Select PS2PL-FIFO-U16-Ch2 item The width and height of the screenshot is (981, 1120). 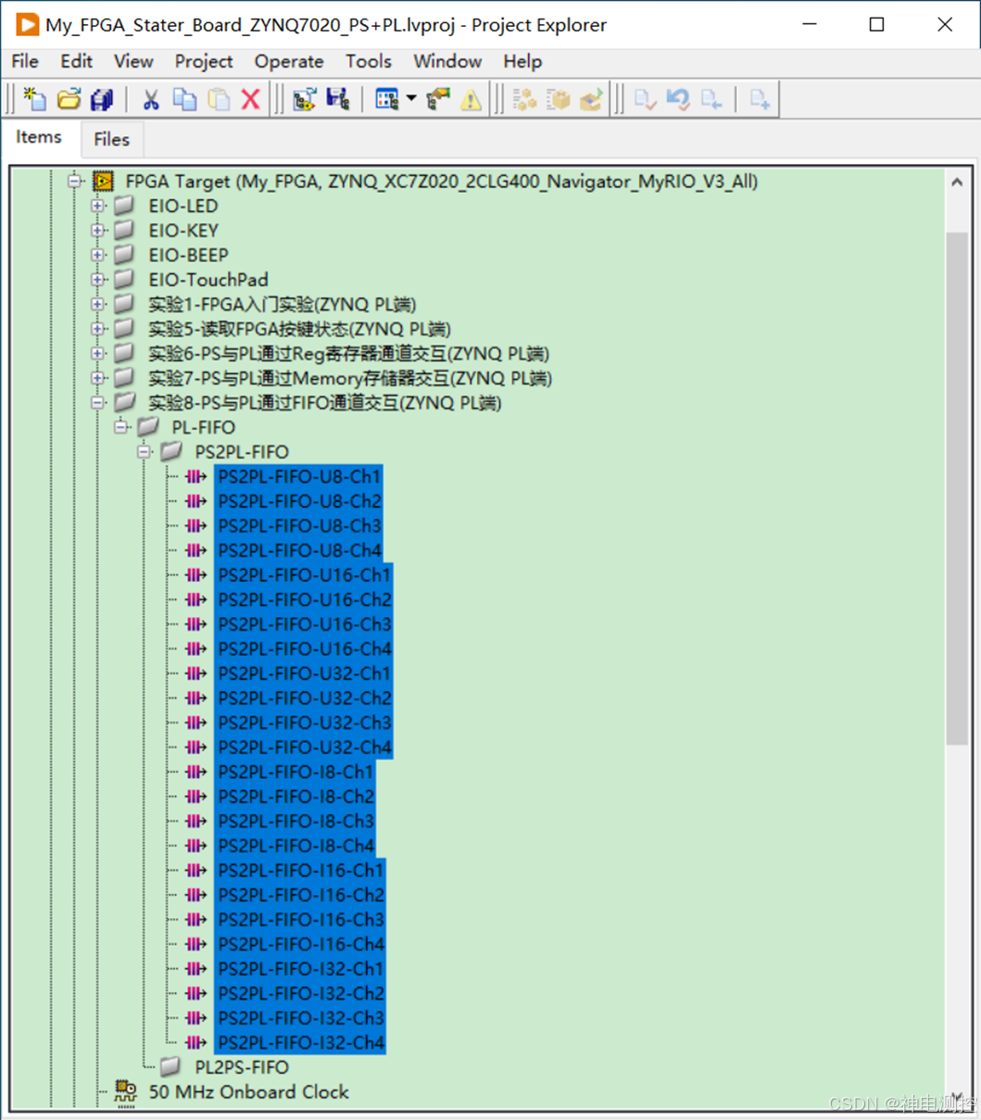[304, 599]
